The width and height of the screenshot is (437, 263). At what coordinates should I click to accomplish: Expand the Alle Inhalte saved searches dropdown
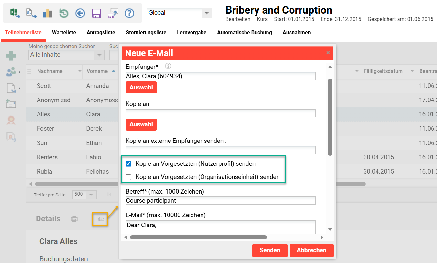click(x=99, y=55)
